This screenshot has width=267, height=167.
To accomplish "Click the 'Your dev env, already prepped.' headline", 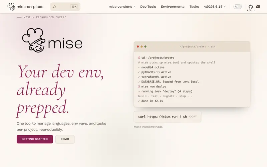I will [x=60, y=91].
